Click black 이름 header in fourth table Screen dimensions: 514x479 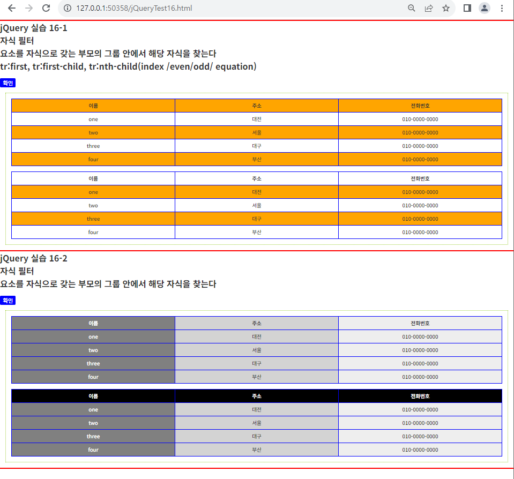93,396
